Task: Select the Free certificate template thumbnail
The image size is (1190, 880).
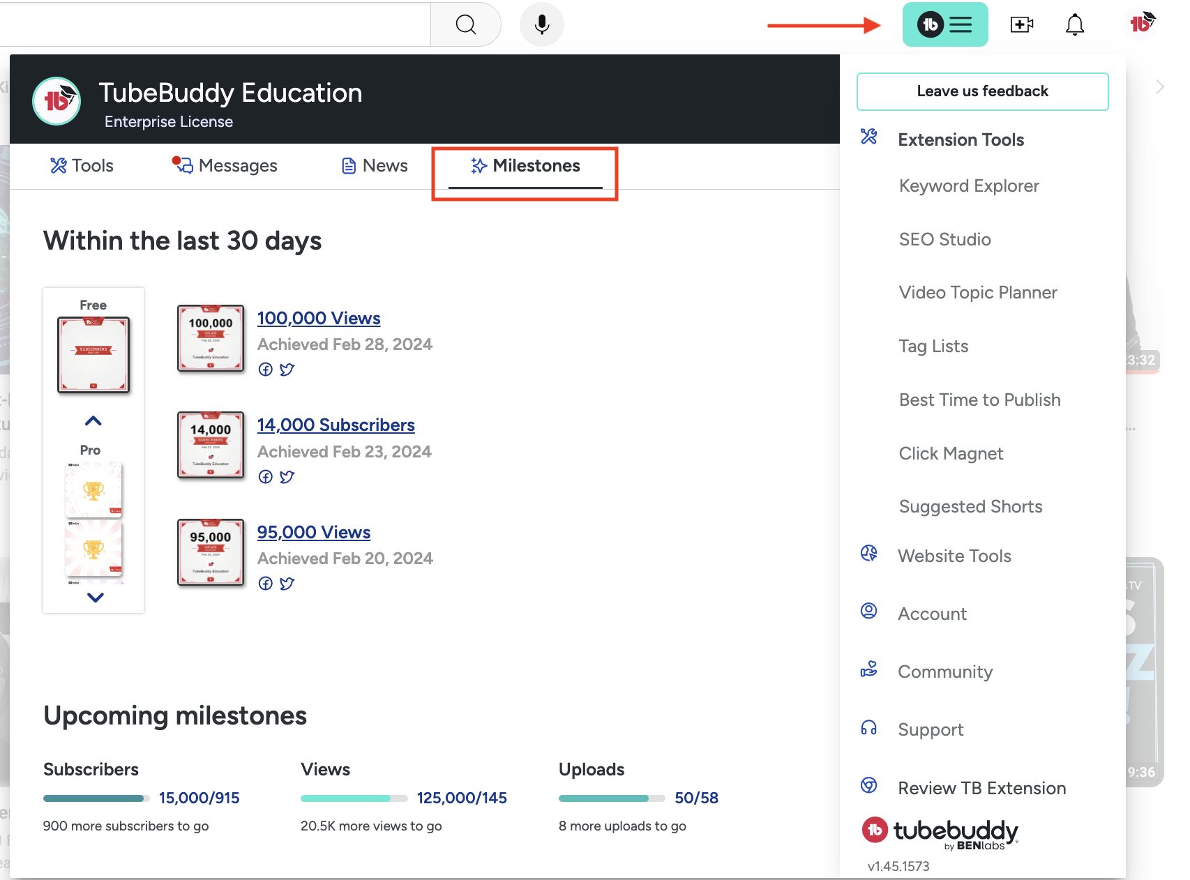Action: coord(93,355)
